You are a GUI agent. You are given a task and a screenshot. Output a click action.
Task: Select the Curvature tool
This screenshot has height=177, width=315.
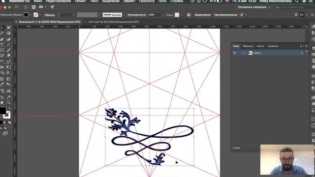point(9,39)
